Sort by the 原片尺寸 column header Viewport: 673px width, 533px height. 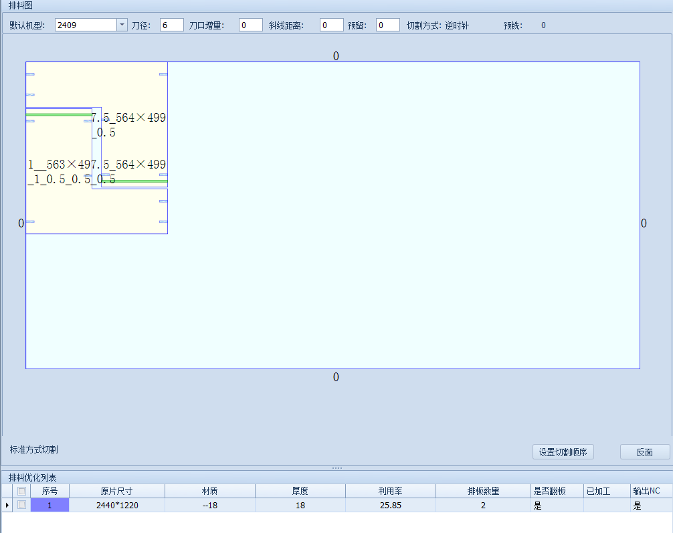(x=117, y=491)
